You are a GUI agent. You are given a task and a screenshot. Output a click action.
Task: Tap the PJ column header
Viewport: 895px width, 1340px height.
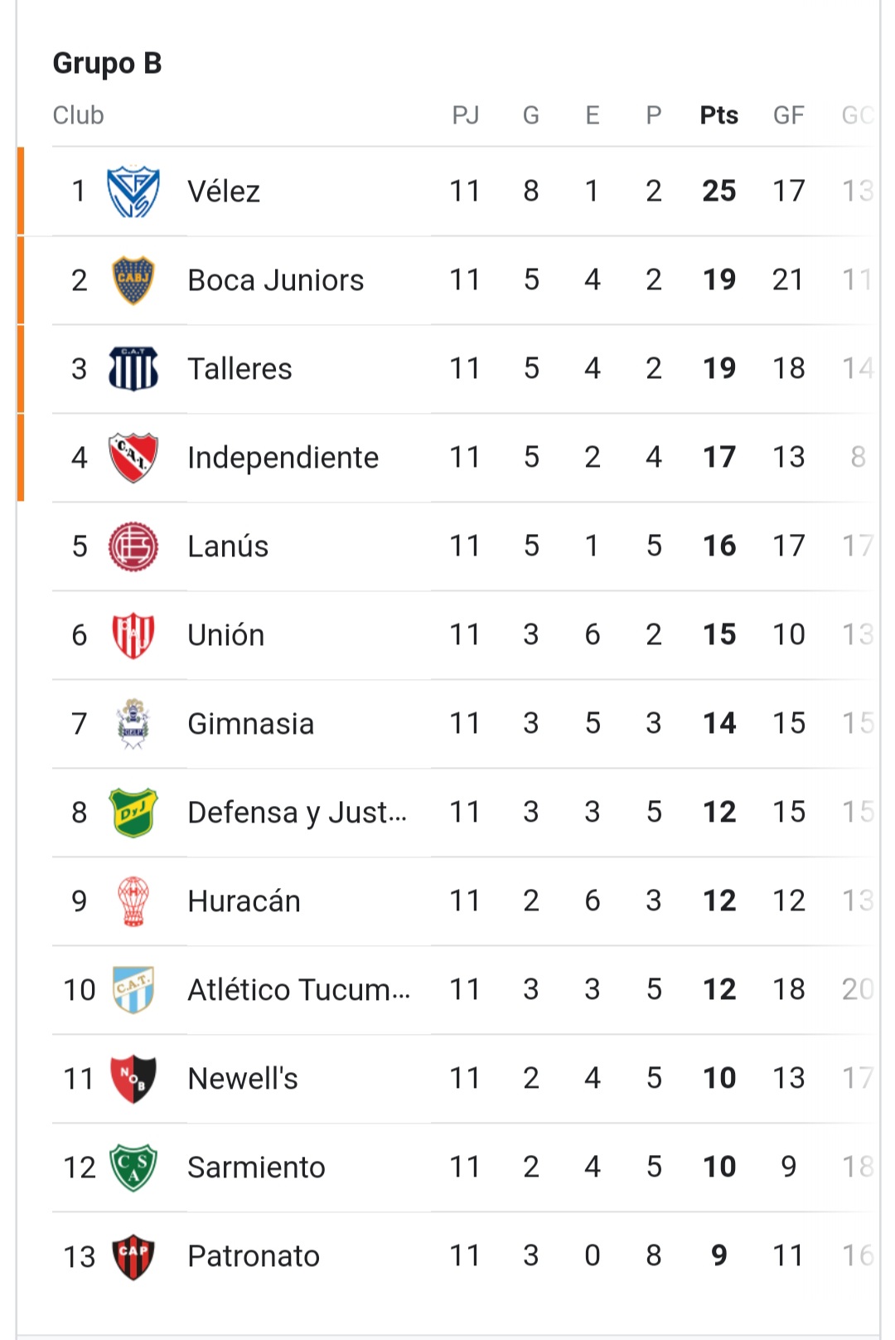466,115
